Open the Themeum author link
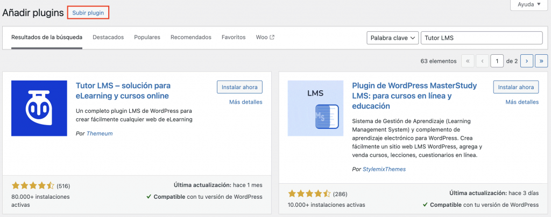 pos(100,133)
